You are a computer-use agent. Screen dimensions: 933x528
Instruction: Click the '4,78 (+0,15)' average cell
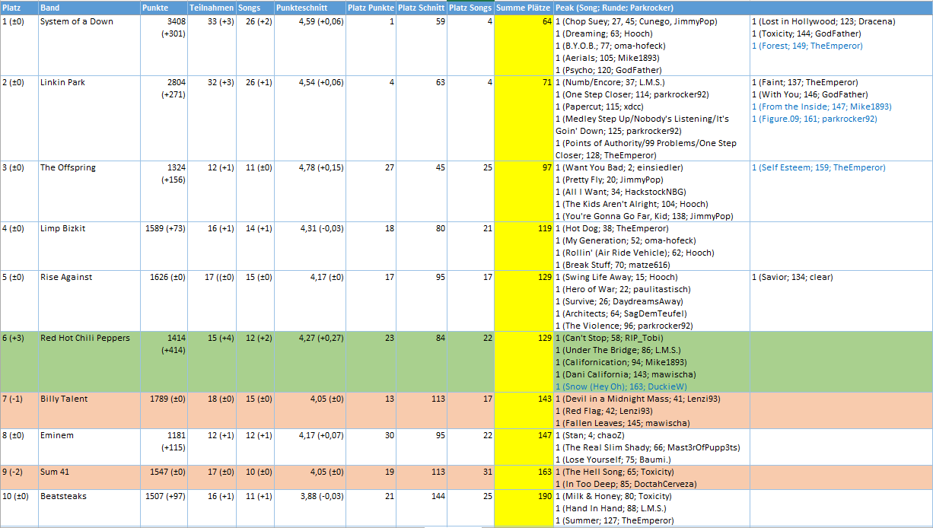[310, 192]
